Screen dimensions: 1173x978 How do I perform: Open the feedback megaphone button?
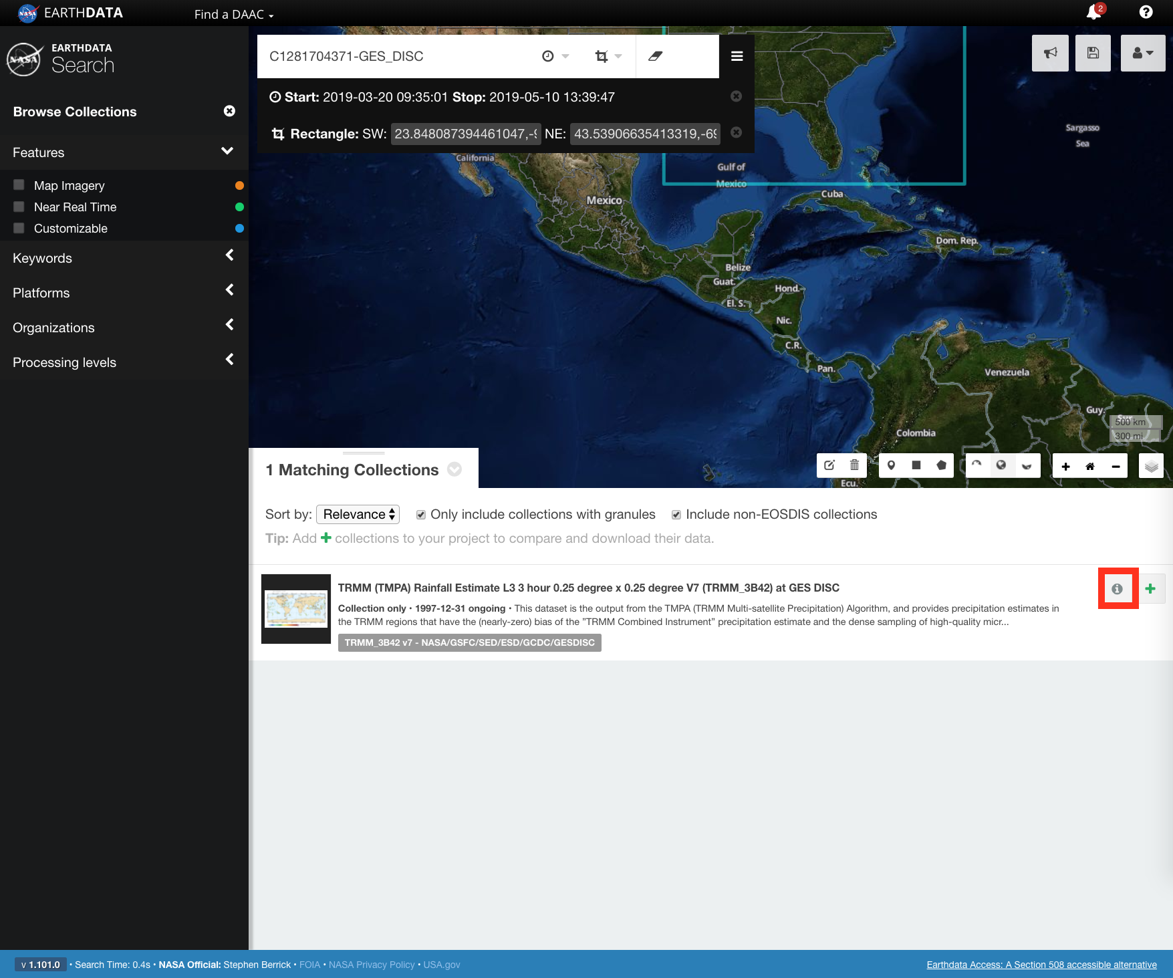pyautogui.click(x=1050, y=53)
